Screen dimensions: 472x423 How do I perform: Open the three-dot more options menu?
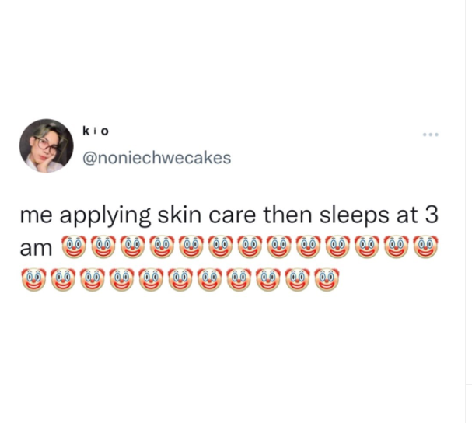(431, 135)
